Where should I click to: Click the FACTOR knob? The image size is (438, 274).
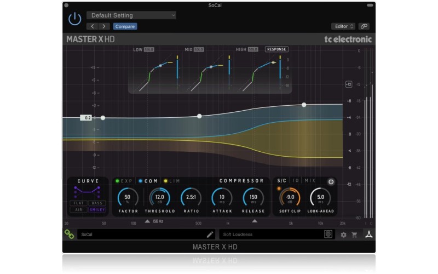[x=128, y=197]
